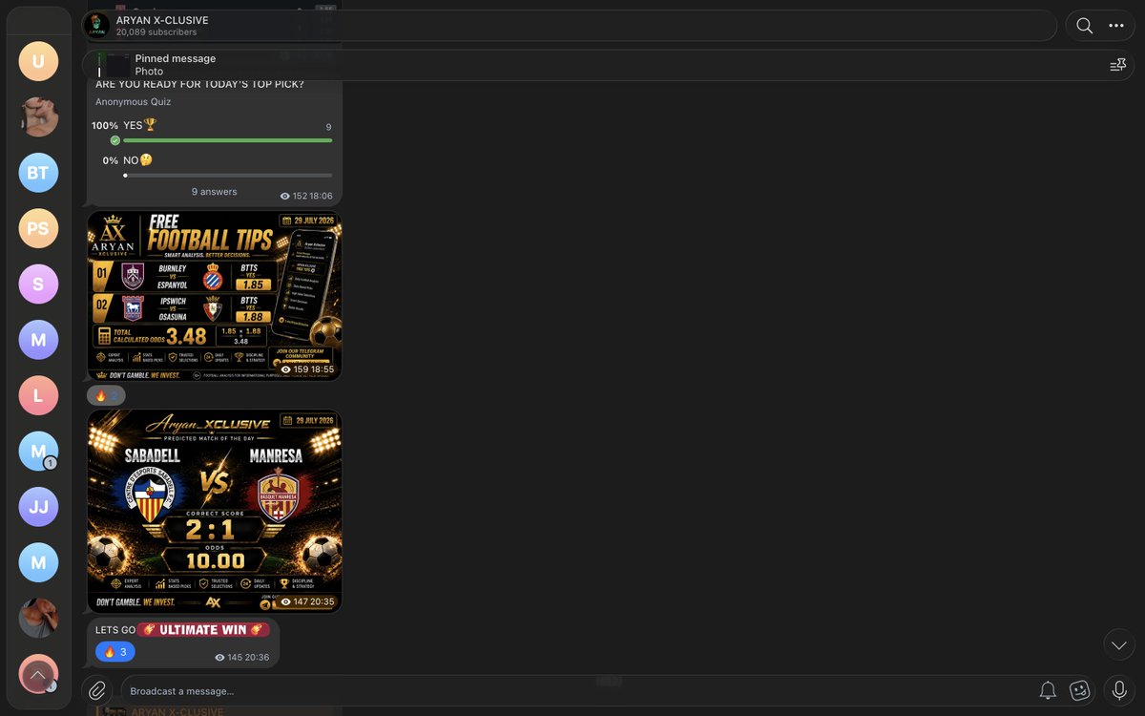Click the 20,089 subscribers text
Image resolution: width=1145 pixels, height=716 pixels.
pyautogui.click(x=156, y=32)
